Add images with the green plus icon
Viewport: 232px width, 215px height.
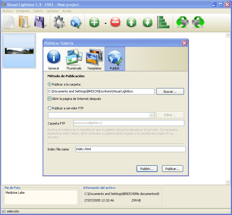94,22
